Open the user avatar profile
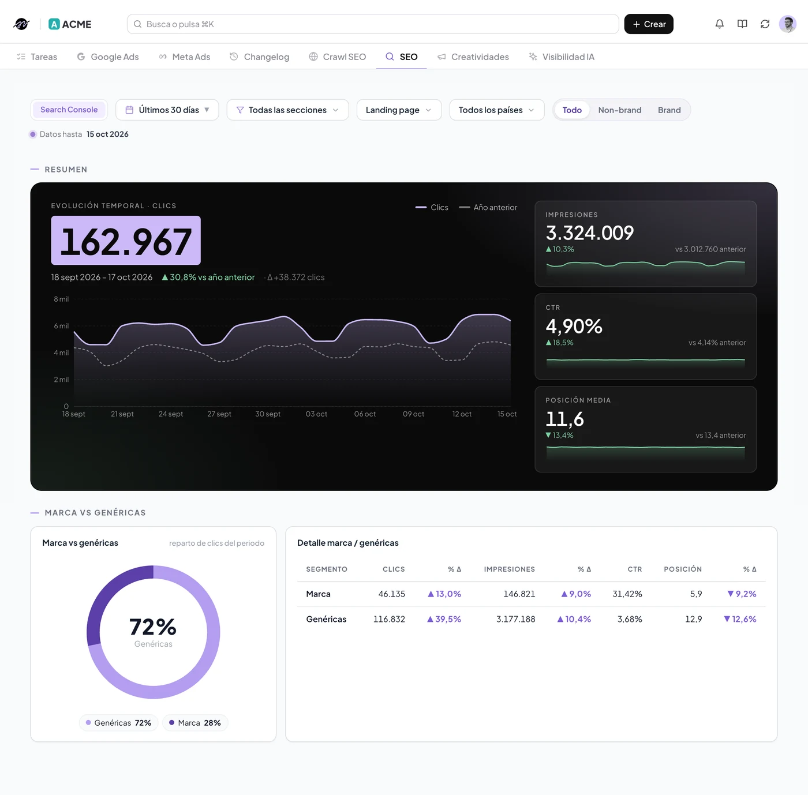808x795 pixels. pos(787,24)
